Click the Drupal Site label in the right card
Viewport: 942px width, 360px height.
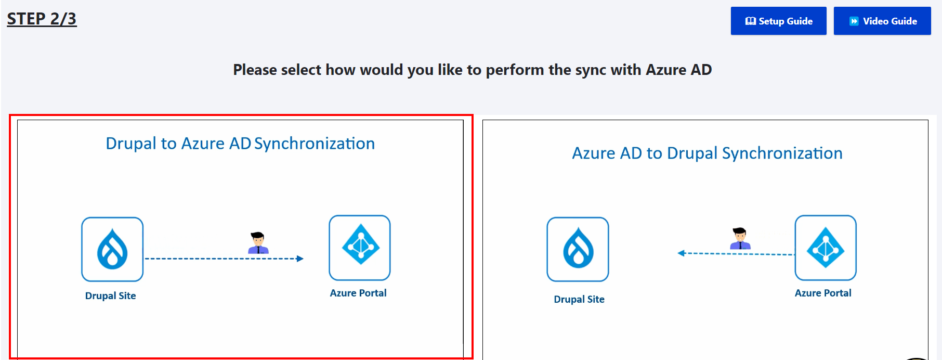pyautogui.click(x=579, y=300)
